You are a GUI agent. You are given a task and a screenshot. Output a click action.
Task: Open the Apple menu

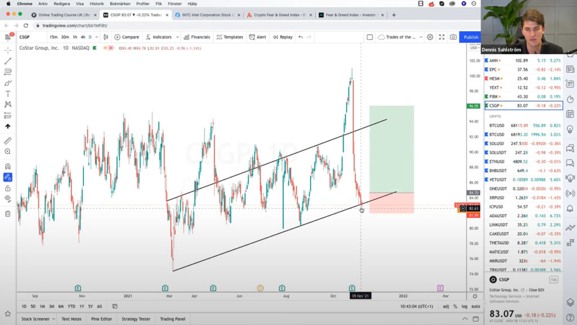click(x=8, y=4)
